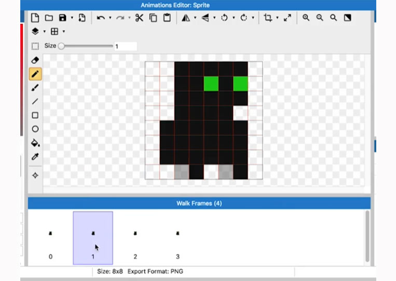Select walk frame 2 thumbnail
The height and width of the screenshot is (281, 396).
coord(135,238)
